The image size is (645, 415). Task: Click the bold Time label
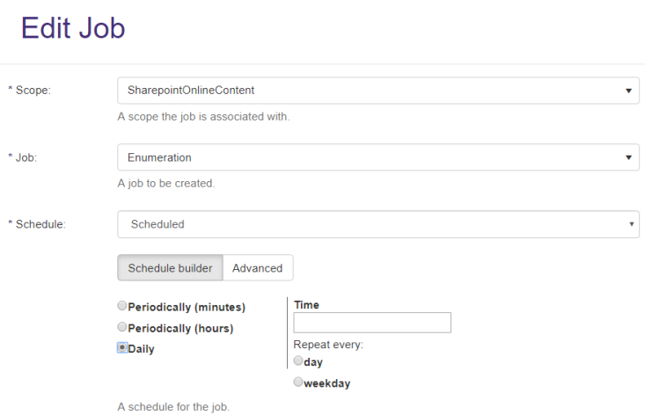306,304
